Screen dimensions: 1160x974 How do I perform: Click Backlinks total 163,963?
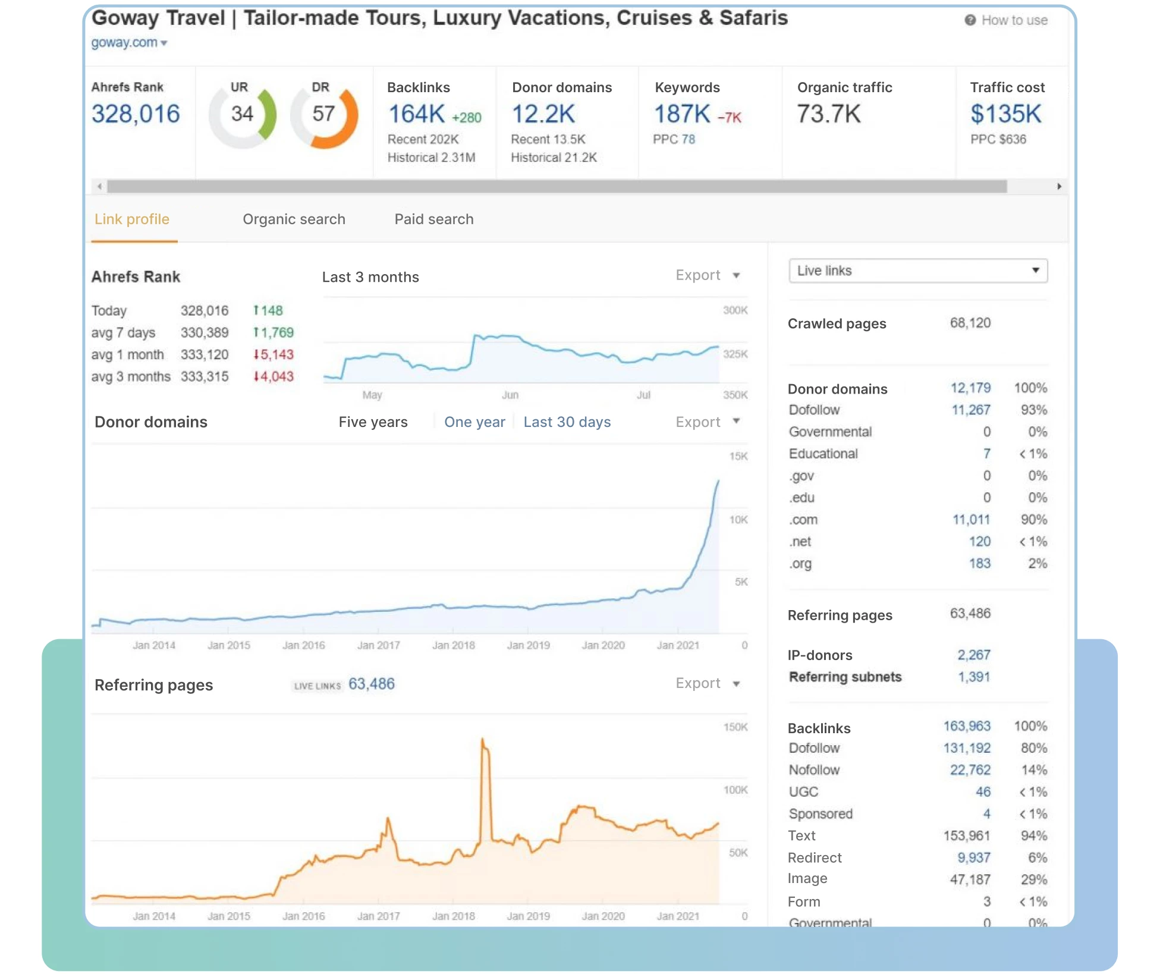967,727
